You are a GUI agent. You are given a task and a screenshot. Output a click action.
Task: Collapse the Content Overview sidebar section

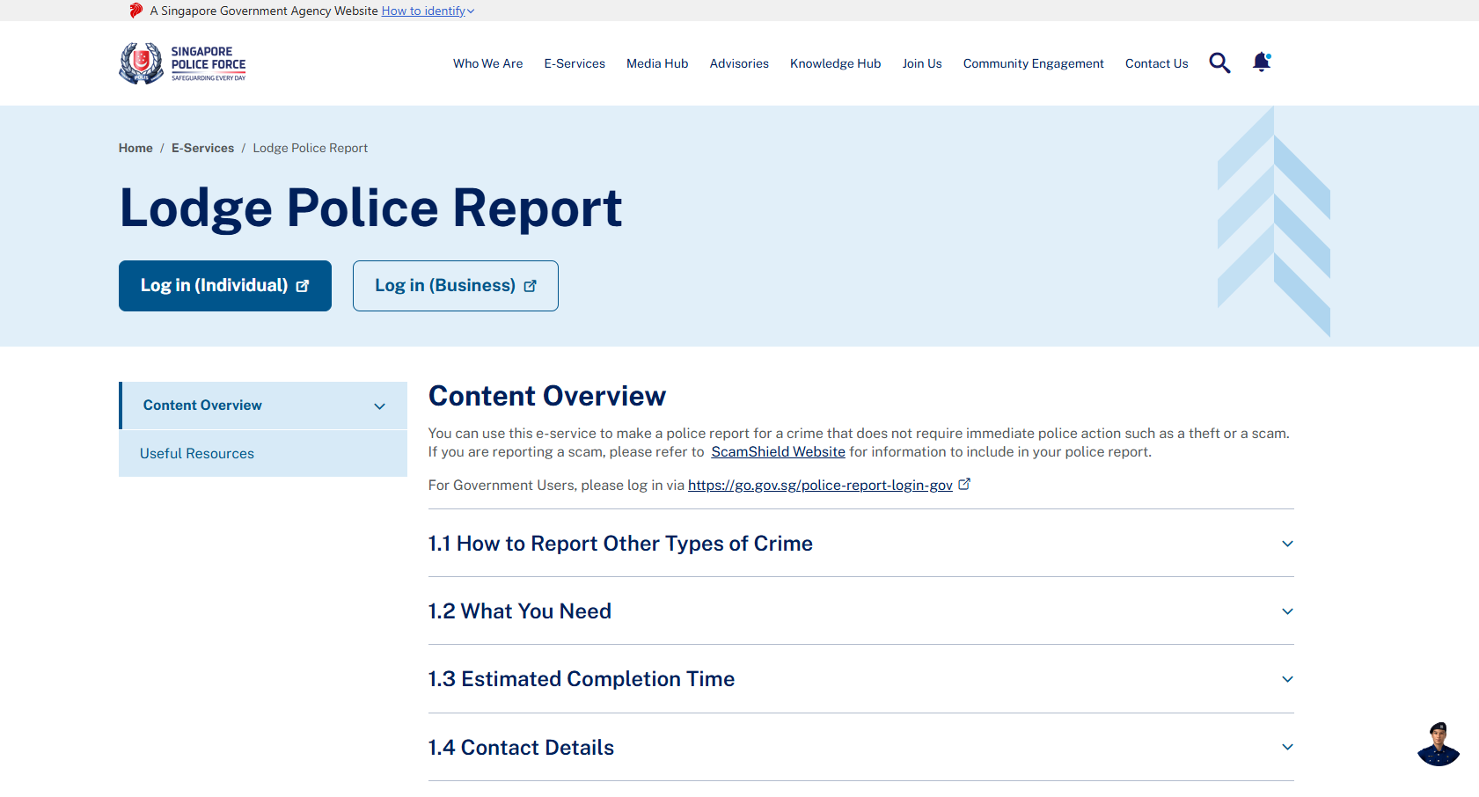pos(379,406)
